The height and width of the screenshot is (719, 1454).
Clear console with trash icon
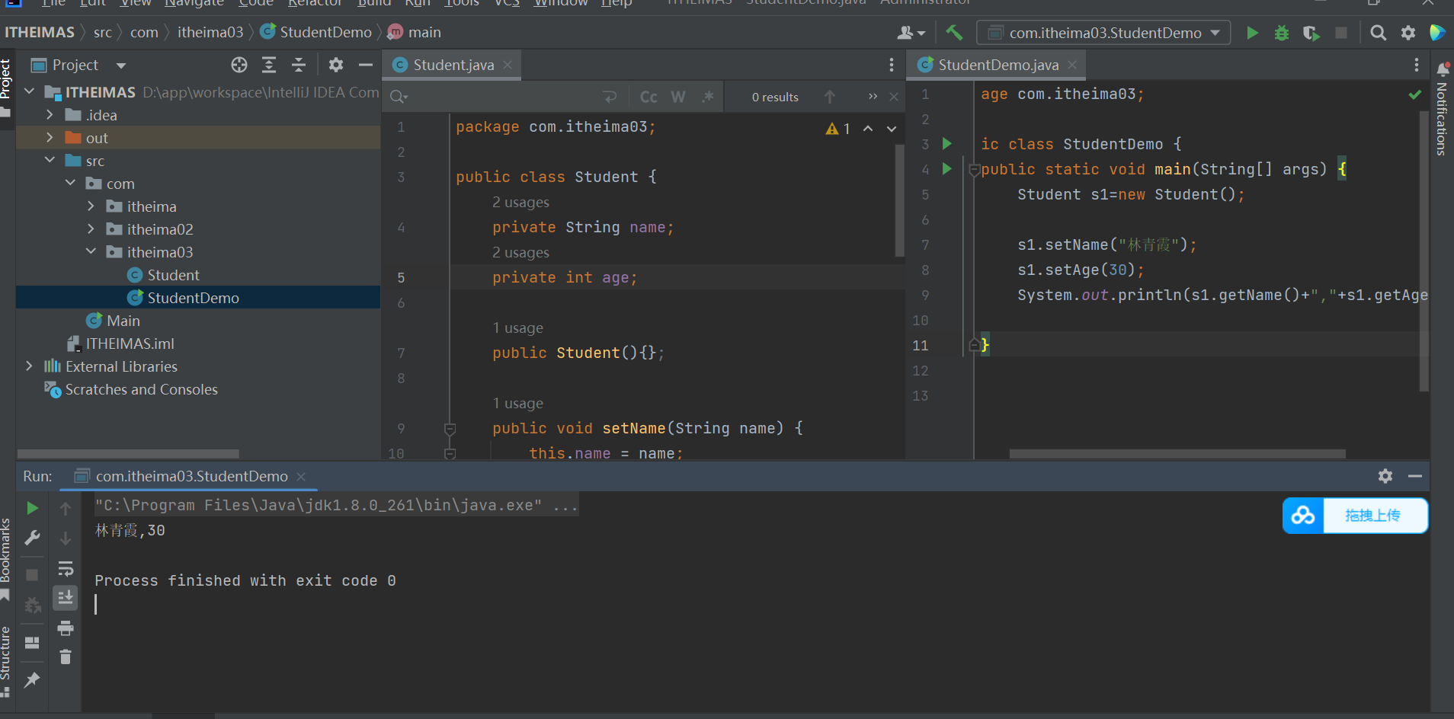pos(66,657)
